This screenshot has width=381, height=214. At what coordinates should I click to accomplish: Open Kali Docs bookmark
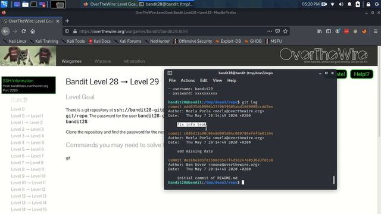(x=99, y=41)
